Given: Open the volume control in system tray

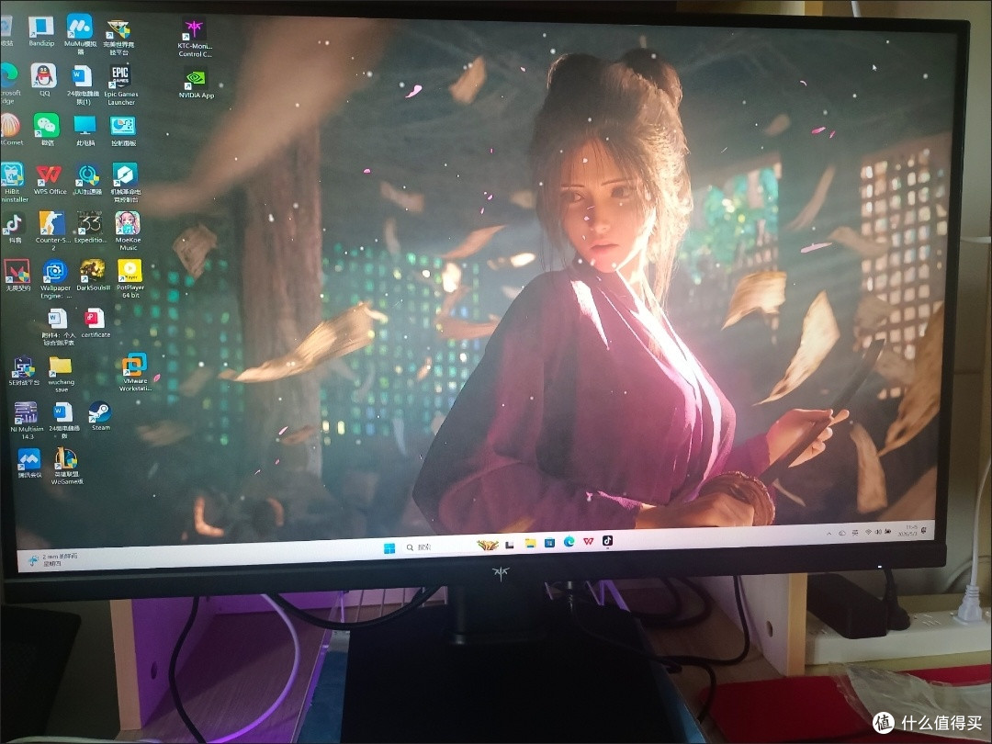Looking at the screenshot, I should (x=879, y=532).
